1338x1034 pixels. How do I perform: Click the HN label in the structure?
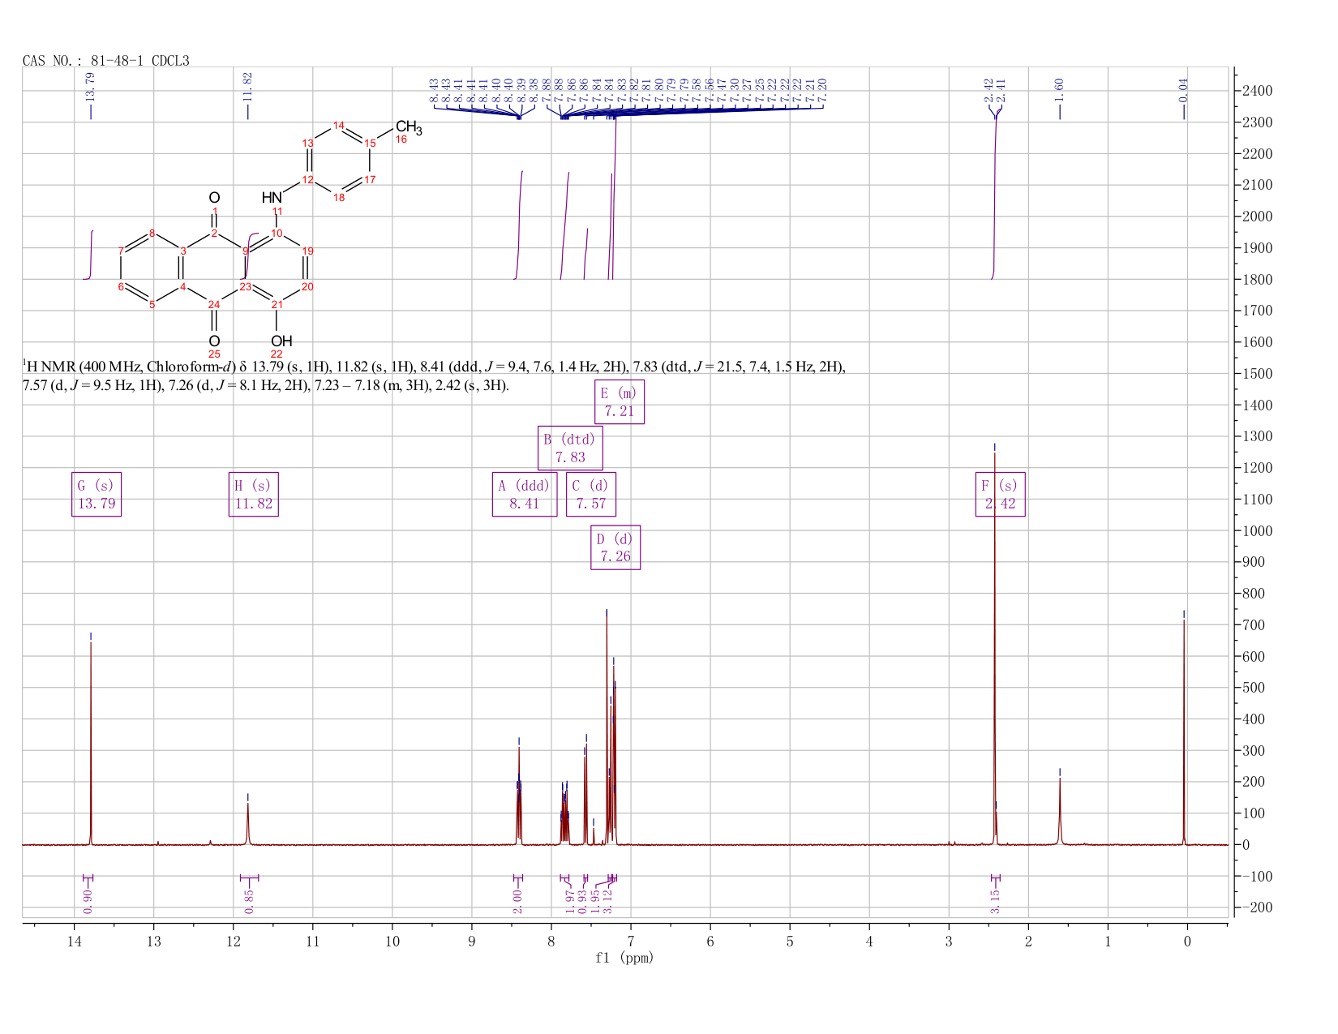coord(272,197)
